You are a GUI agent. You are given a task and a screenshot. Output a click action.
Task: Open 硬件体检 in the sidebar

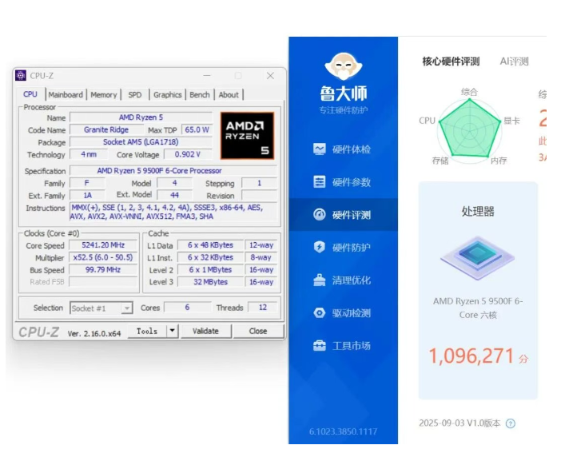[x=343, y=149]
